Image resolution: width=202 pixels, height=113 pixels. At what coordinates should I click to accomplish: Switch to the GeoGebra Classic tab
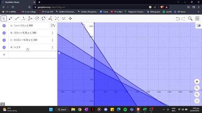[x=18, y=2]
